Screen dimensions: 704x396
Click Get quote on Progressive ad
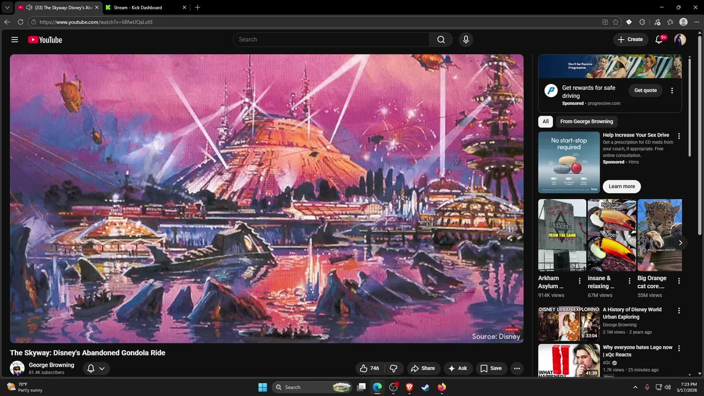[x=645, y=90]
